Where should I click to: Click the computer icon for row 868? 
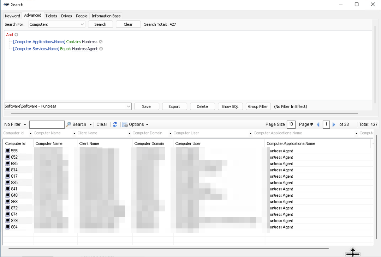tap(7, 201)
